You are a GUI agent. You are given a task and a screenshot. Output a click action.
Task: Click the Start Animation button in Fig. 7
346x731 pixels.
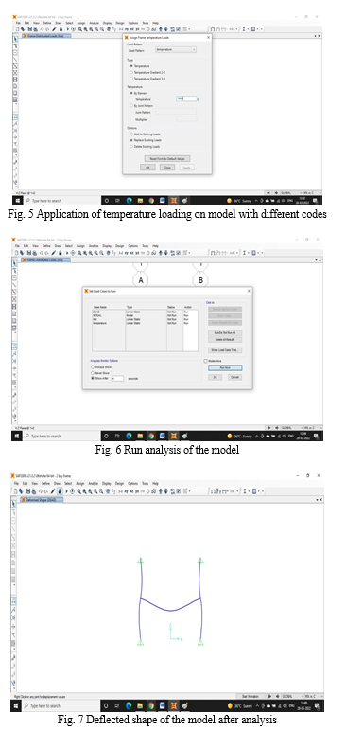pyautogui.click(x=247, y=696)
